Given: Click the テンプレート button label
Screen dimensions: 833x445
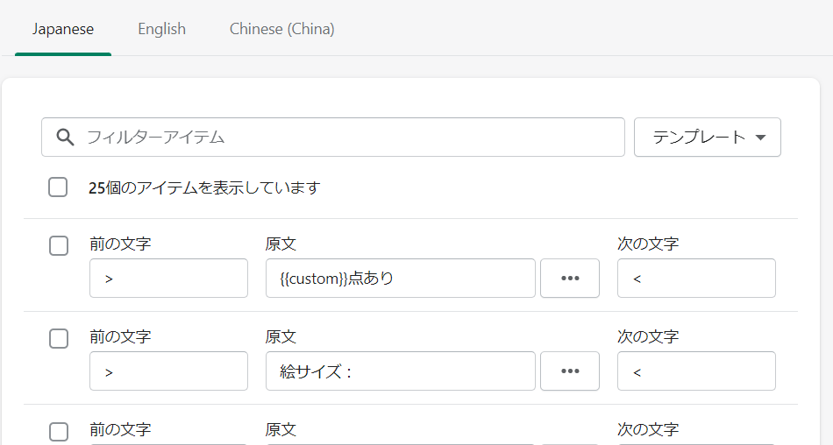Looking at the screenshot, I should (x=699, y=138).
